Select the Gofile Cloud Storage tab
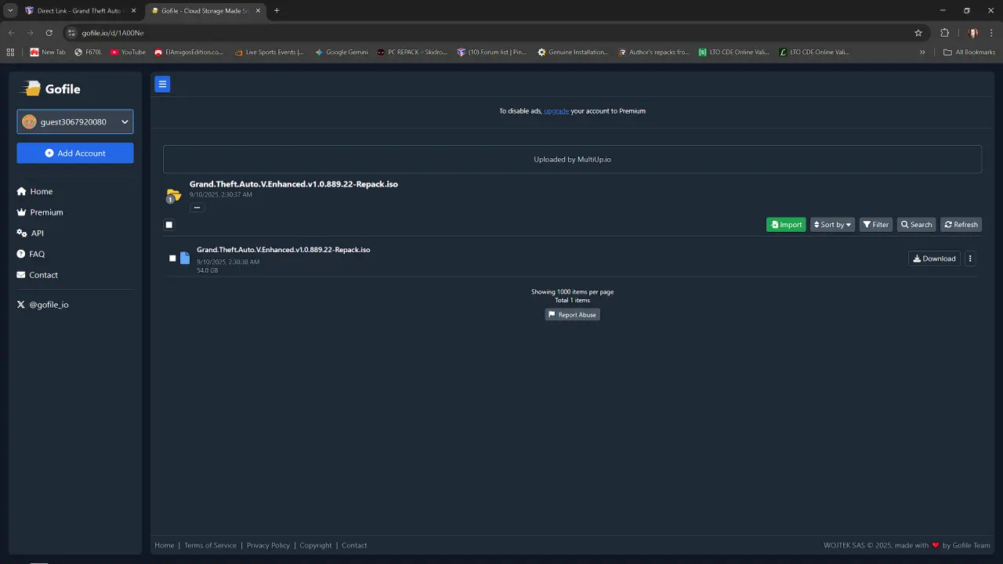 (x=205, y=11)
